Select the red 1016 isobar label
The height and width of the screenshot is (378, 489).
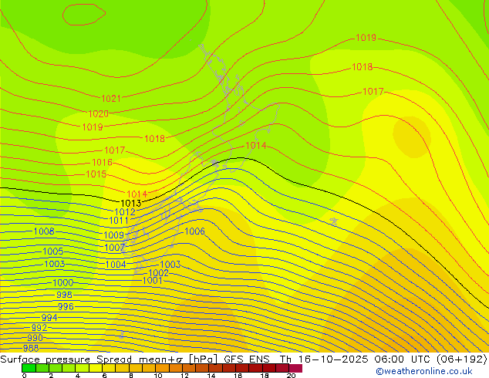pos(102,163)
